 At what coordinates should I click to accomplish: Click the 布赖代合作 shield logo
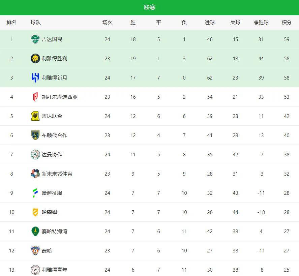tap(35, 135)
